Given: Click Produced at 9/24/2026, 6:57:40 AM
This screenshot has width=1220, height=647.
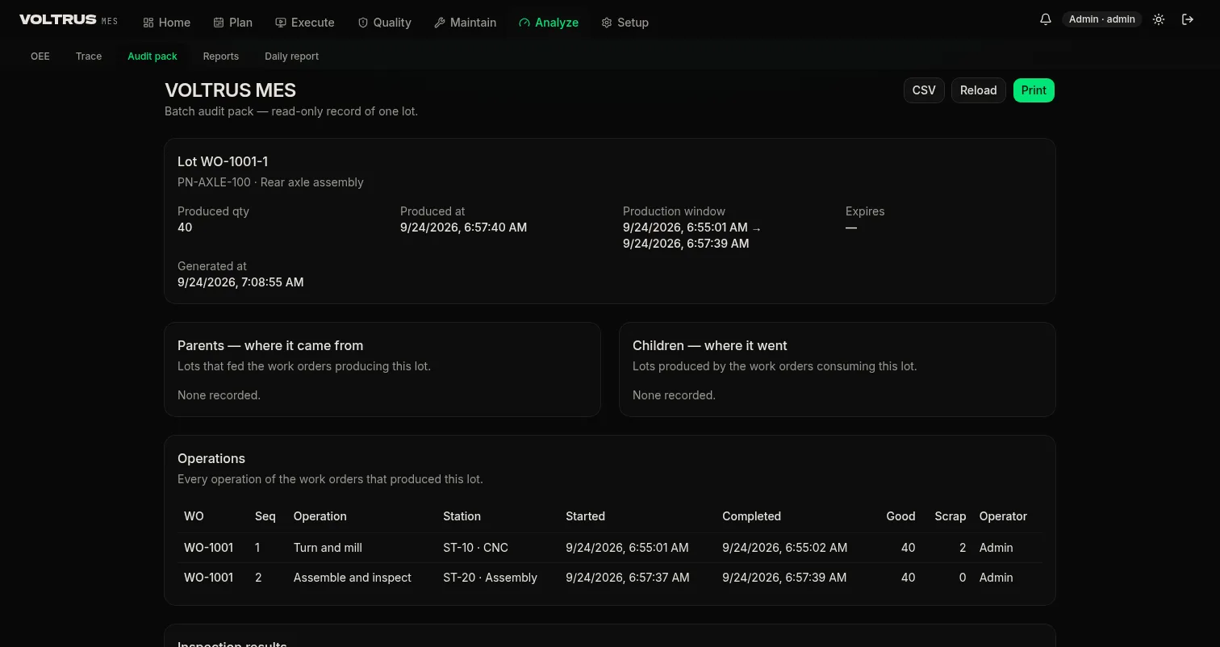Looking at the screenshot, I should click(463, 227).
